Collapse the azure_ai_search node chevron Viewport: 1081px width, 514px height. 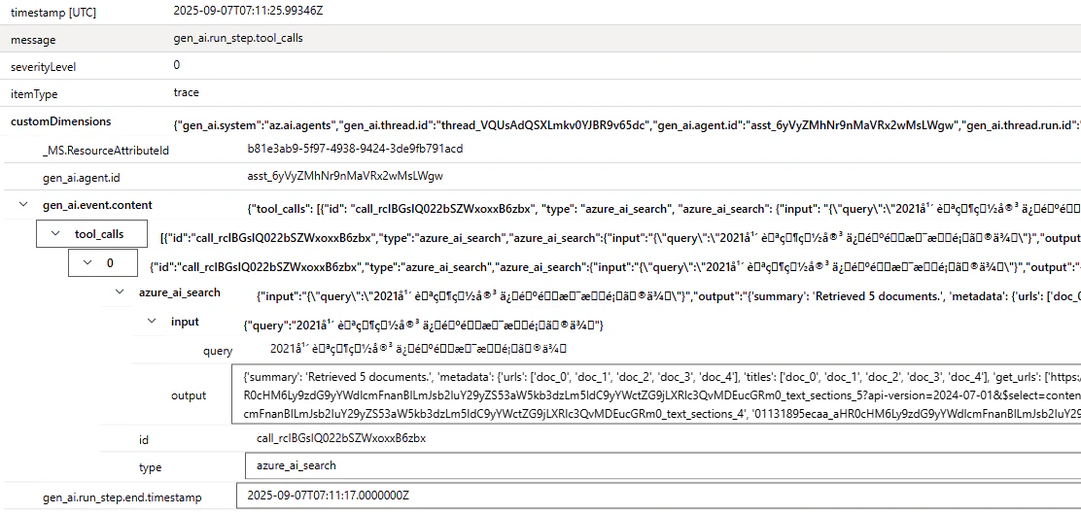121,292
